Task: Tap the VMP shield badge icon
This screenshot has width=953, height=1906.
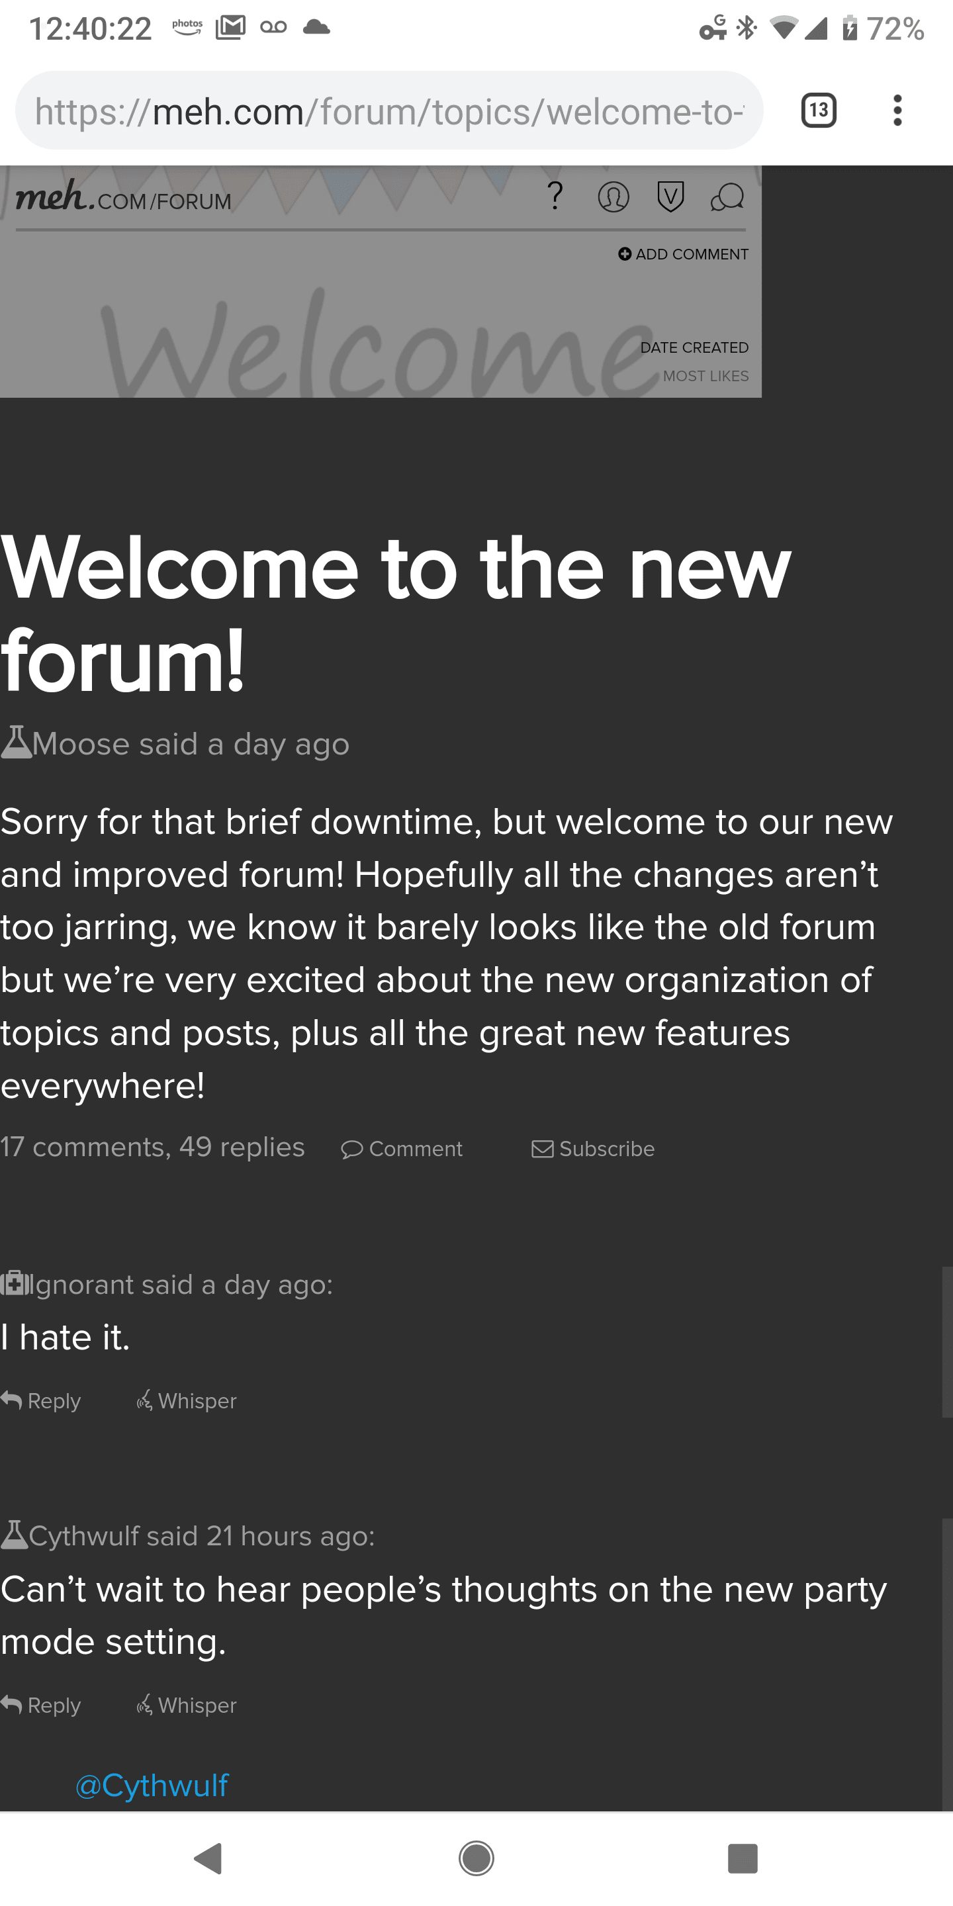Action: pos(670,198)
